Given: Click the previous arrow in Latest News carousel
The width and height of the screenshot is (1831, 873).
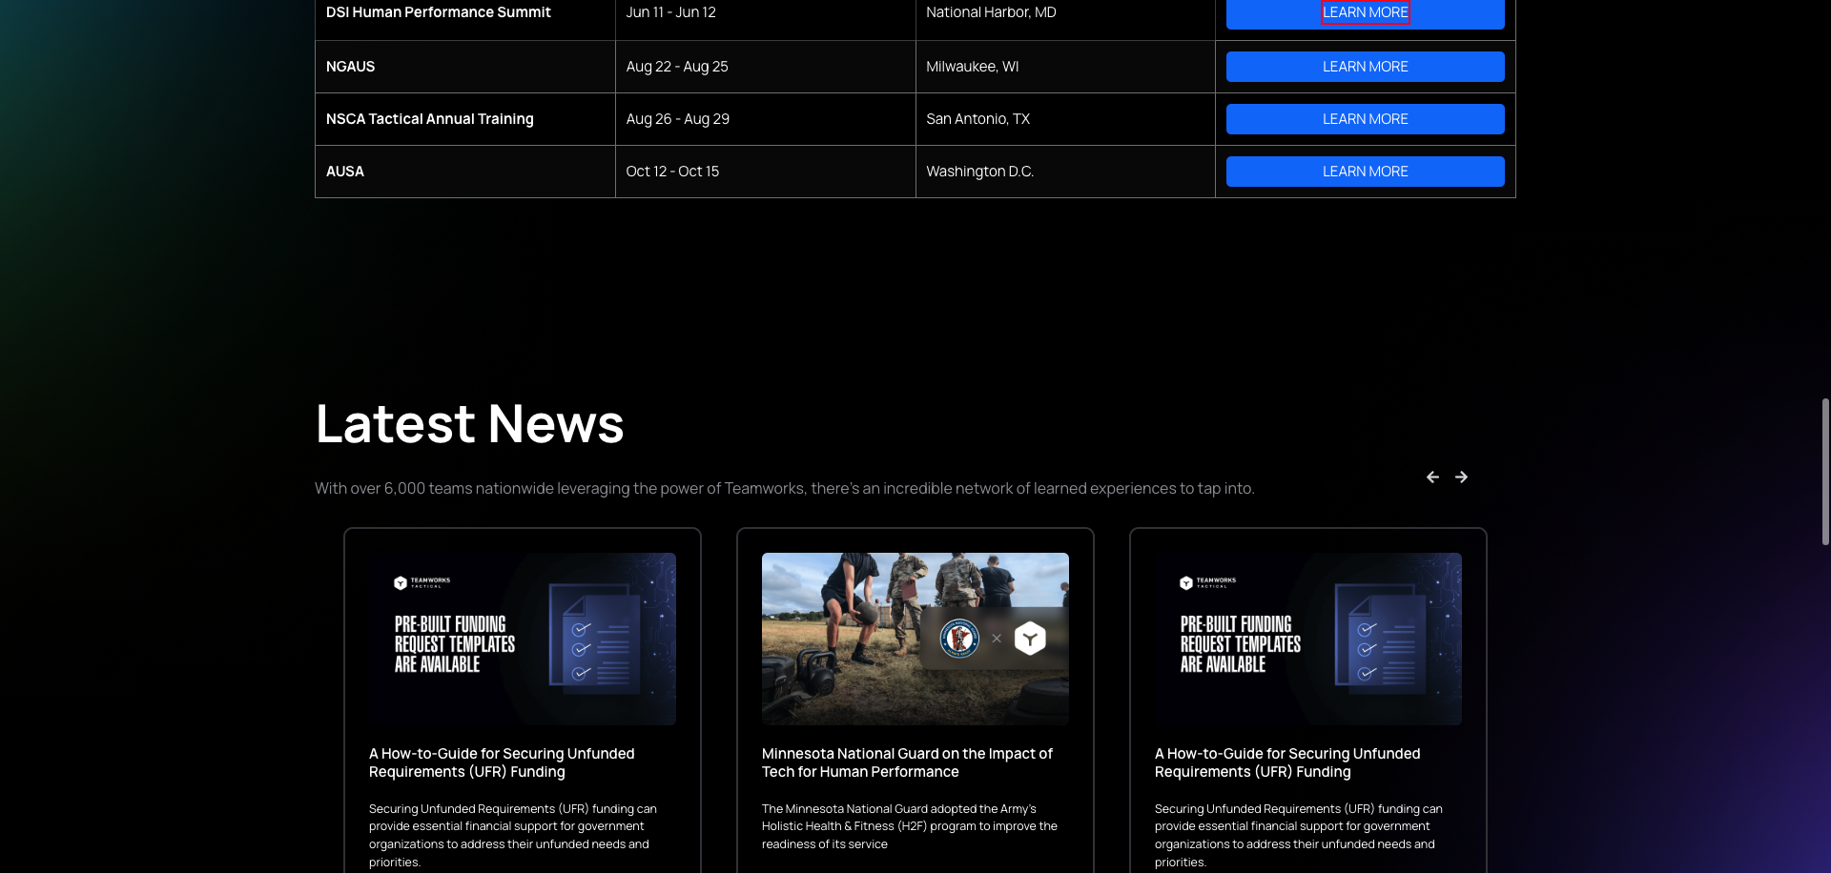Looking at the screenshot, I should (x=1432, y=477).
